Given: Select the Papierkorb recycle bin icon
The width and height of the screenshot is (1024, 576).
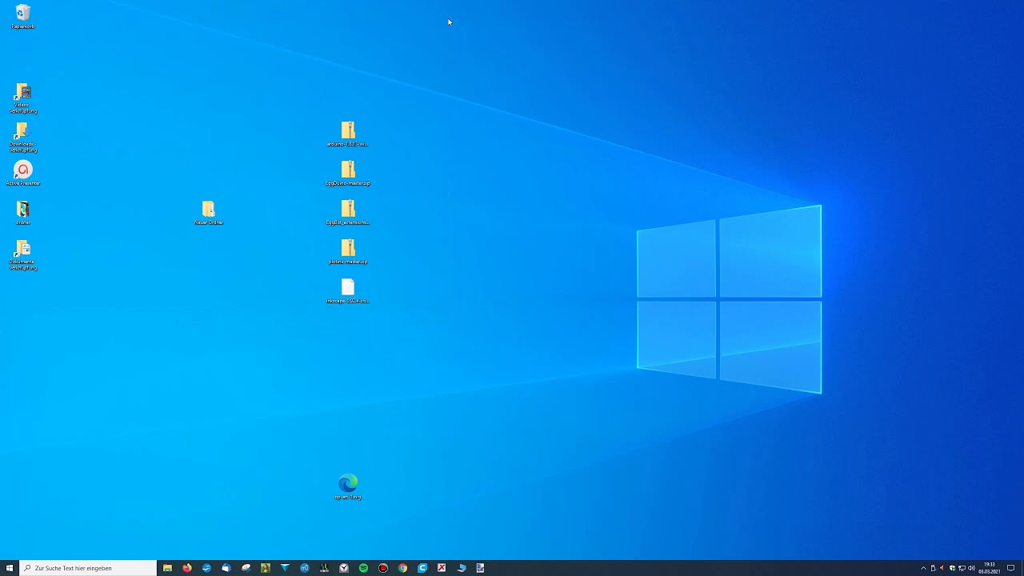Looking at the screenshot, I should coord(22,17).
